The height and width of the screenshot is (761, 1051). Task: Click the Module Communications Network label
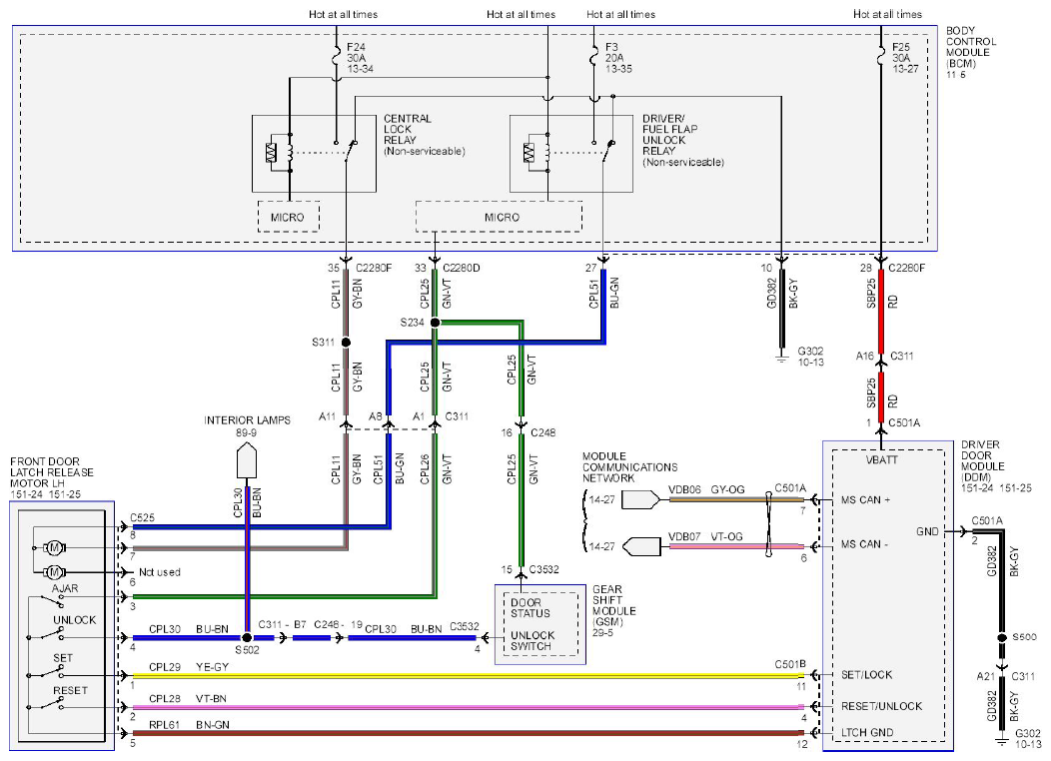pyautogui.click(x=629, y=467)
